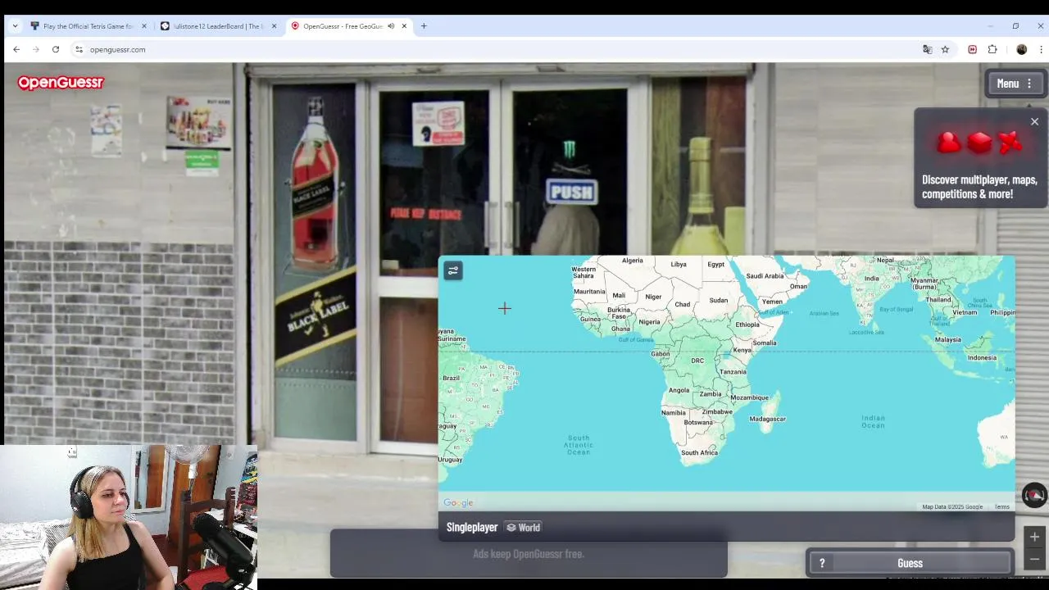Viewport: 1049px width, 590px height.
Task: Select the World map label
Action: [523, 528]
